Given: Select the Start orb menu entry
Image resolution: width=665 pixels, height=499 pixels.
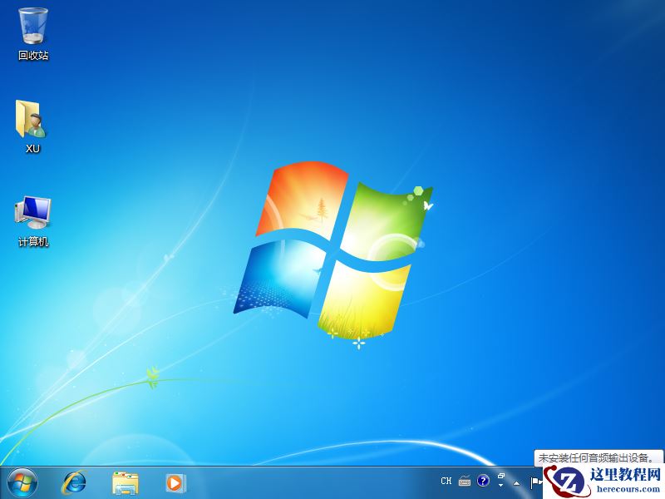Looking at the screenshot, I should 21,482.
